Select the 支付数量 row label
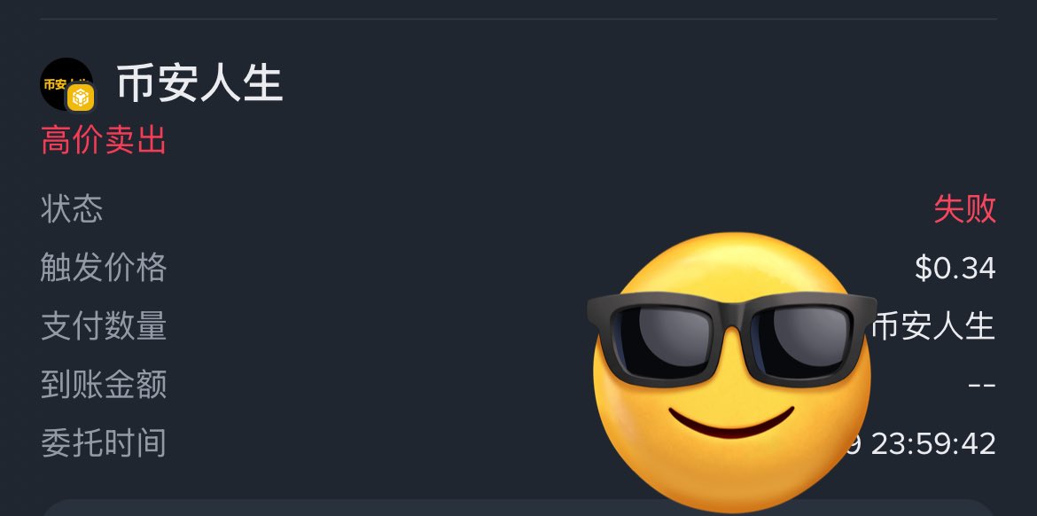The height and width of the screenshot is (516, 1037). [x=103, y=326]
